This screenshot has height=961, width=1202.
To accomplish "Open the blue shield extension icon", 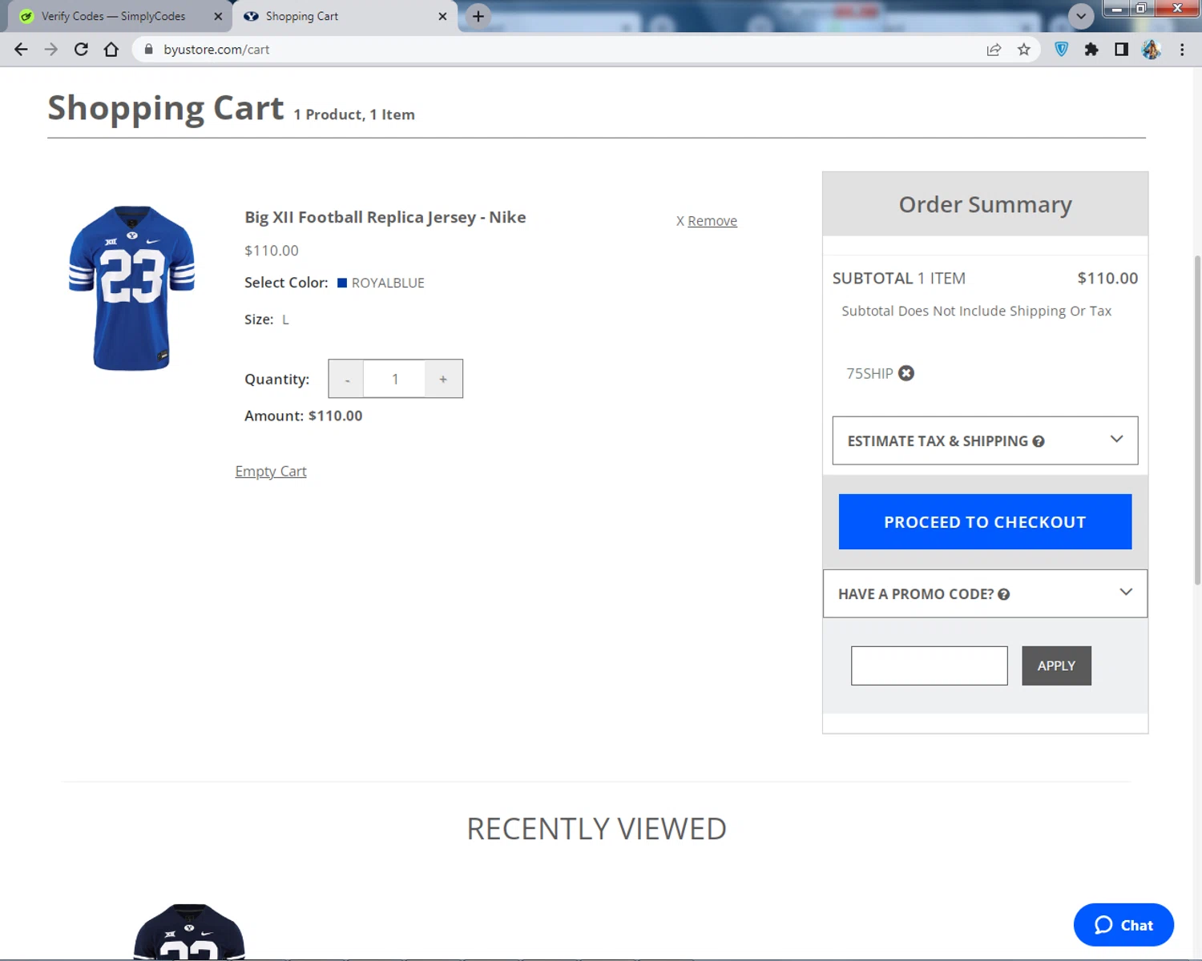I will tap(1062, 50).
